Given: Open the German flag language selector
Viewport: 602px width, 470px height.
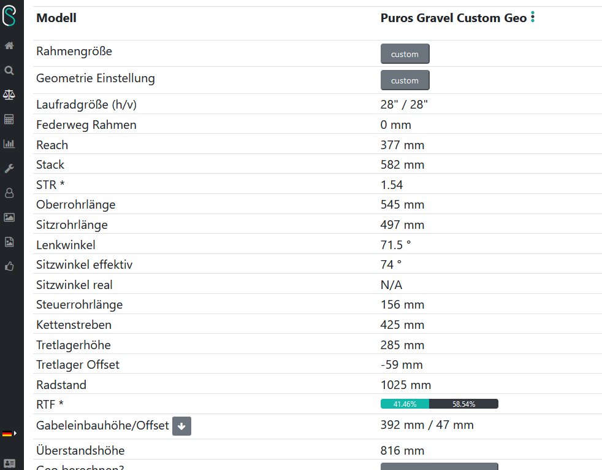Looking at the screenshot, I should tap(8, 434).
